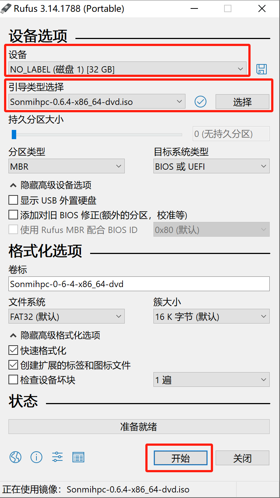Open the about info icon
The width and height of the screenshot is (280, 498).
point(36,458)
